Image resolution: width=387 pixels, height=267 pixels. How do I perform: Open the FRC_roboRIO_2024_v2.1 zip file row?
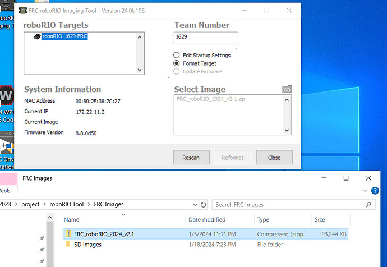point(205,234)
